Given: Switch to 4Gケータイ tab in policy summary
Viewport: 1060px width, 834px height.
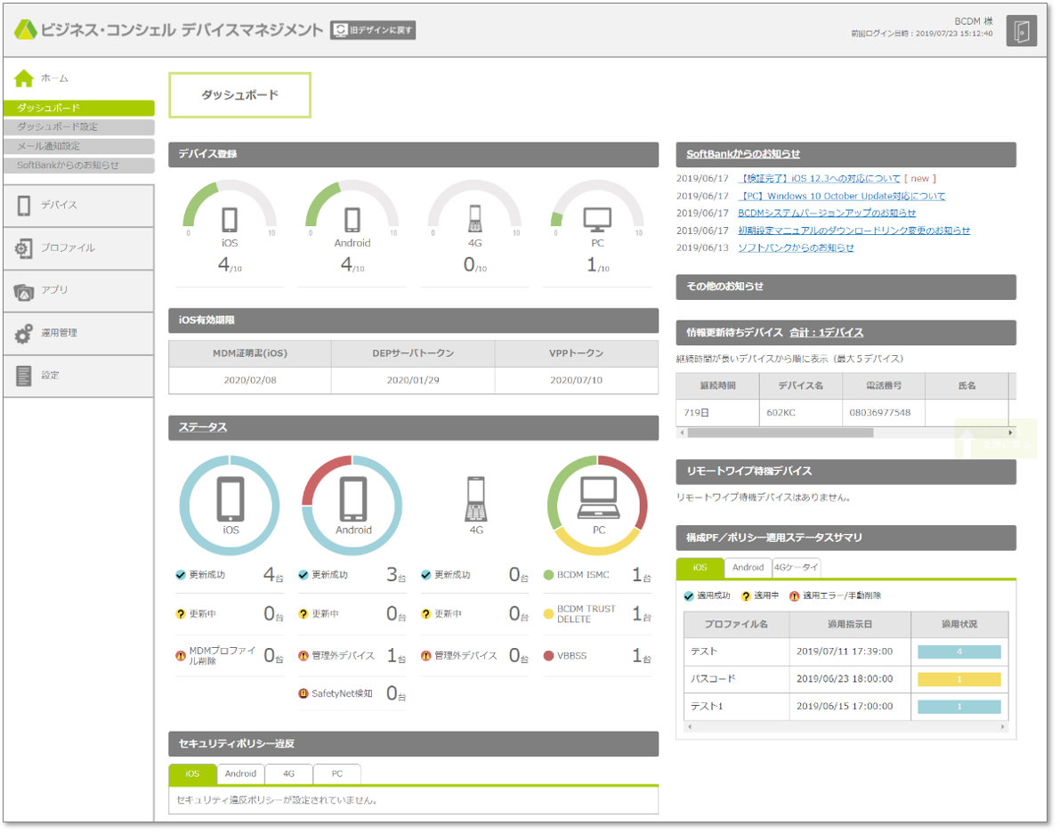Looking at the screenshot, I should (796, 568).
